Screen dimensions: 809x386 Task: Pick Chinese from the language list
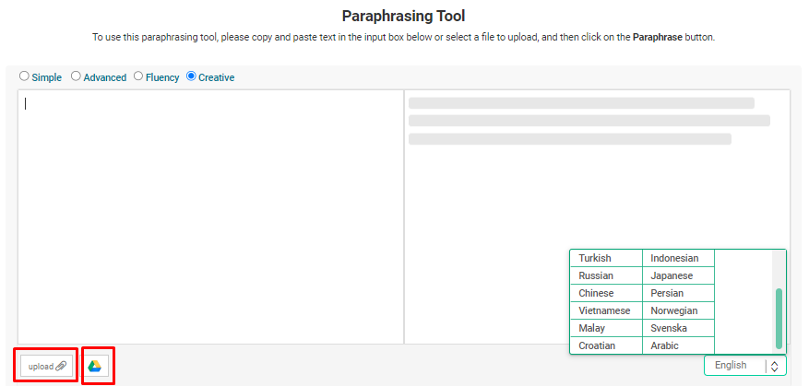[595, 293]
